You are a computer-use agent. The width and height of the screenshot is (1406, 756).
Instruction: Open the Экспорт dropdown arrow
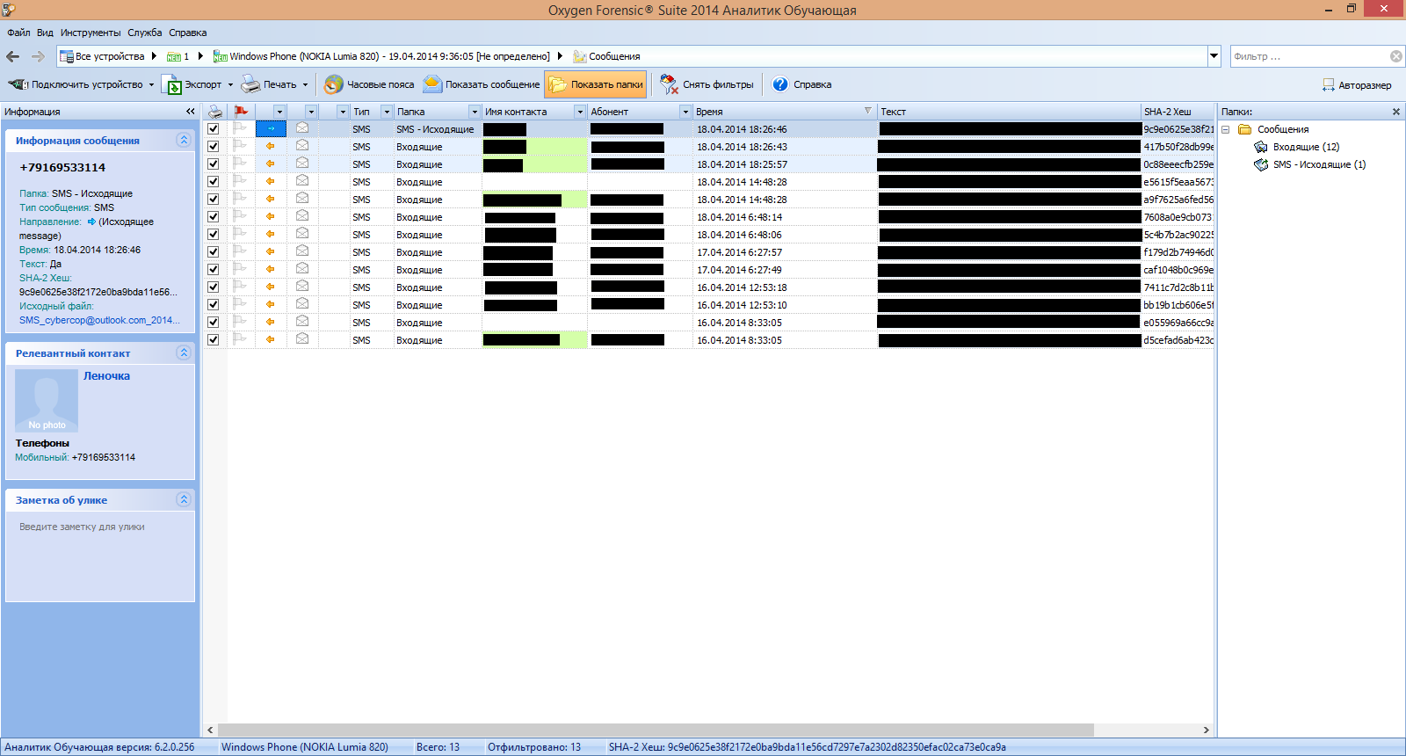[x=230, y=85]
